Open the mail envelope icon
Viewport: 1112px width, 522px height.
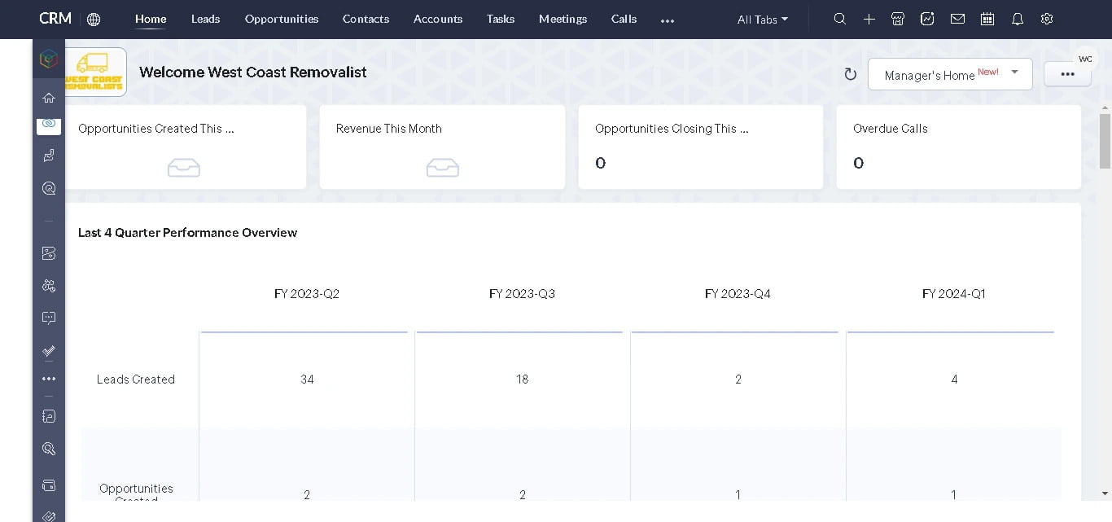(957, 19)
